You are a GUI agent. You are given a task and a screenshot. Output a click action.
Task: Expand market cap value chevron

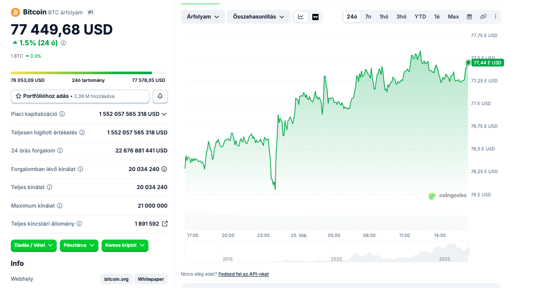tap(164, 114)
